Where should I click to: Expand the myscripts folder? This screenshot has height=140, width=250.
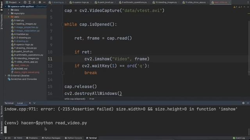pos(9,14)
